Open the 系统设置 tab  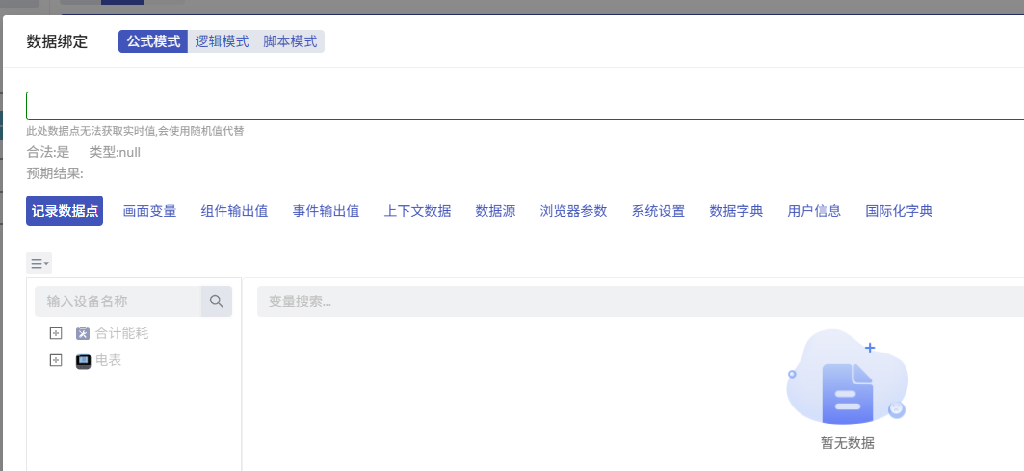pos(658,211)
